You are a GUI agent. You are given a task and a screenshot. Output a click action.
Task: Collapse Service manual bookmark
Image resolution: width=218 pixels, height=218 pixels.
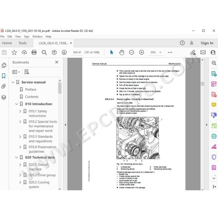13,82
